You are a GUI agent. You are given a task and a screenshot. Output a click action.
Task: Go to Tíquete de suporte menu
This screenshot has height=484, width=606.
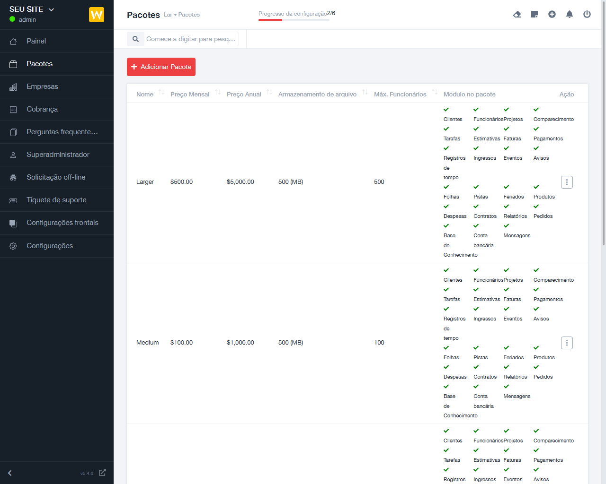coord(56,200)
